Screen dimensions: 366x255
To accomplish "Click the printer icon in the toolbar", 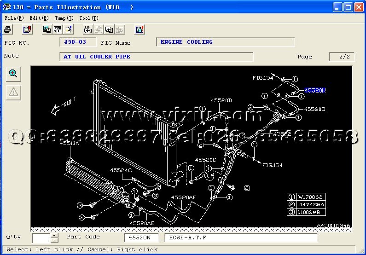I will (x=8, y=30).
